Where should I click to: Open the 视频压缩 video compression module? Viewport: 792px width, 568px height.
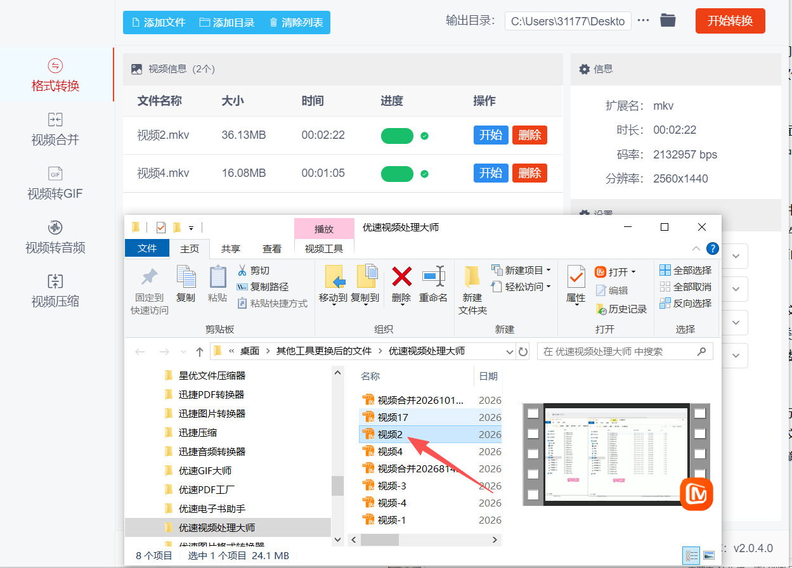[56, 291]
